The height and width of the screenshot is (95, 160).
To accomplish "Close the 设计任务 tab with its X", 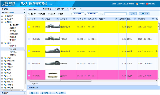I will pos(80,9).
